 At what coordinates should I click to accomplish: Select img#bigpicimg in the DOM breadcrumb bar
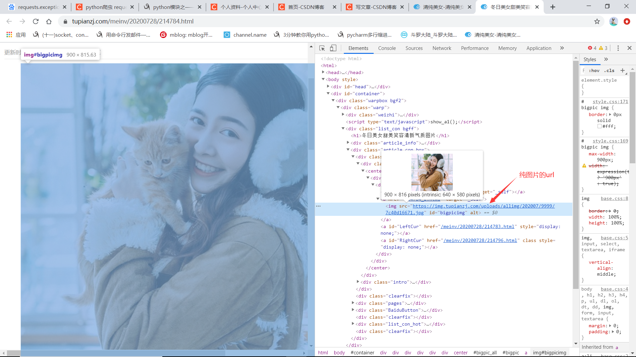click(549, 352)
